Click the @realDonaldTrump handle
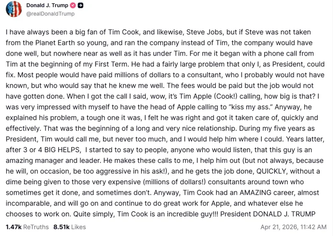Screen dimensions: 333x236 pos(50,14)
